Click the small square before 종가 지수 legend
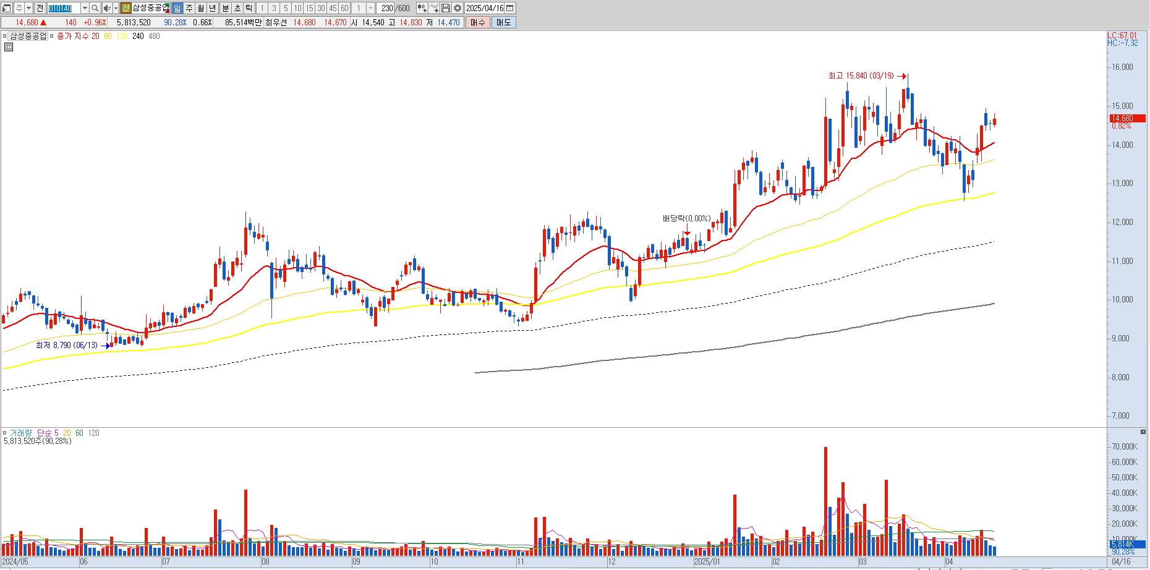Image resolution: width=1150 pixels, height=570 pixels. [52, 36]
